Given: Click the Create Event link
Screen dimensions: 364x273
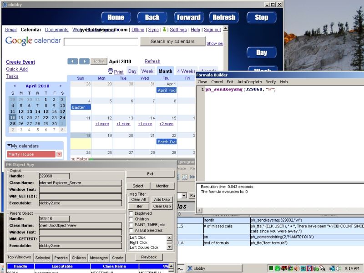Looking at the screenshot, I should (20, 62).
